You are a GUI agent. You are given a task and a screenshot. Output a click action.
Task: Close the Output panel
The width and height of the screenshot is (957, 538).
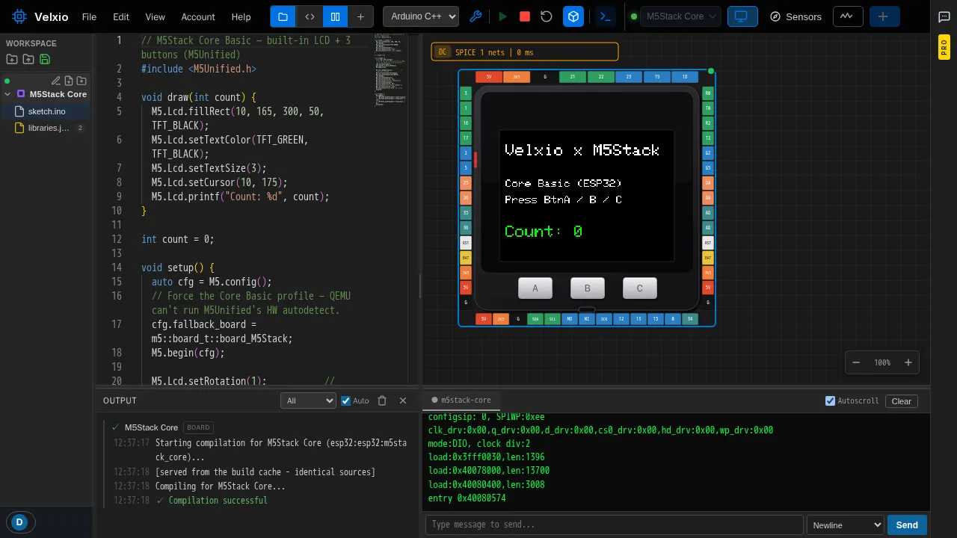click(x=403, y=401)
